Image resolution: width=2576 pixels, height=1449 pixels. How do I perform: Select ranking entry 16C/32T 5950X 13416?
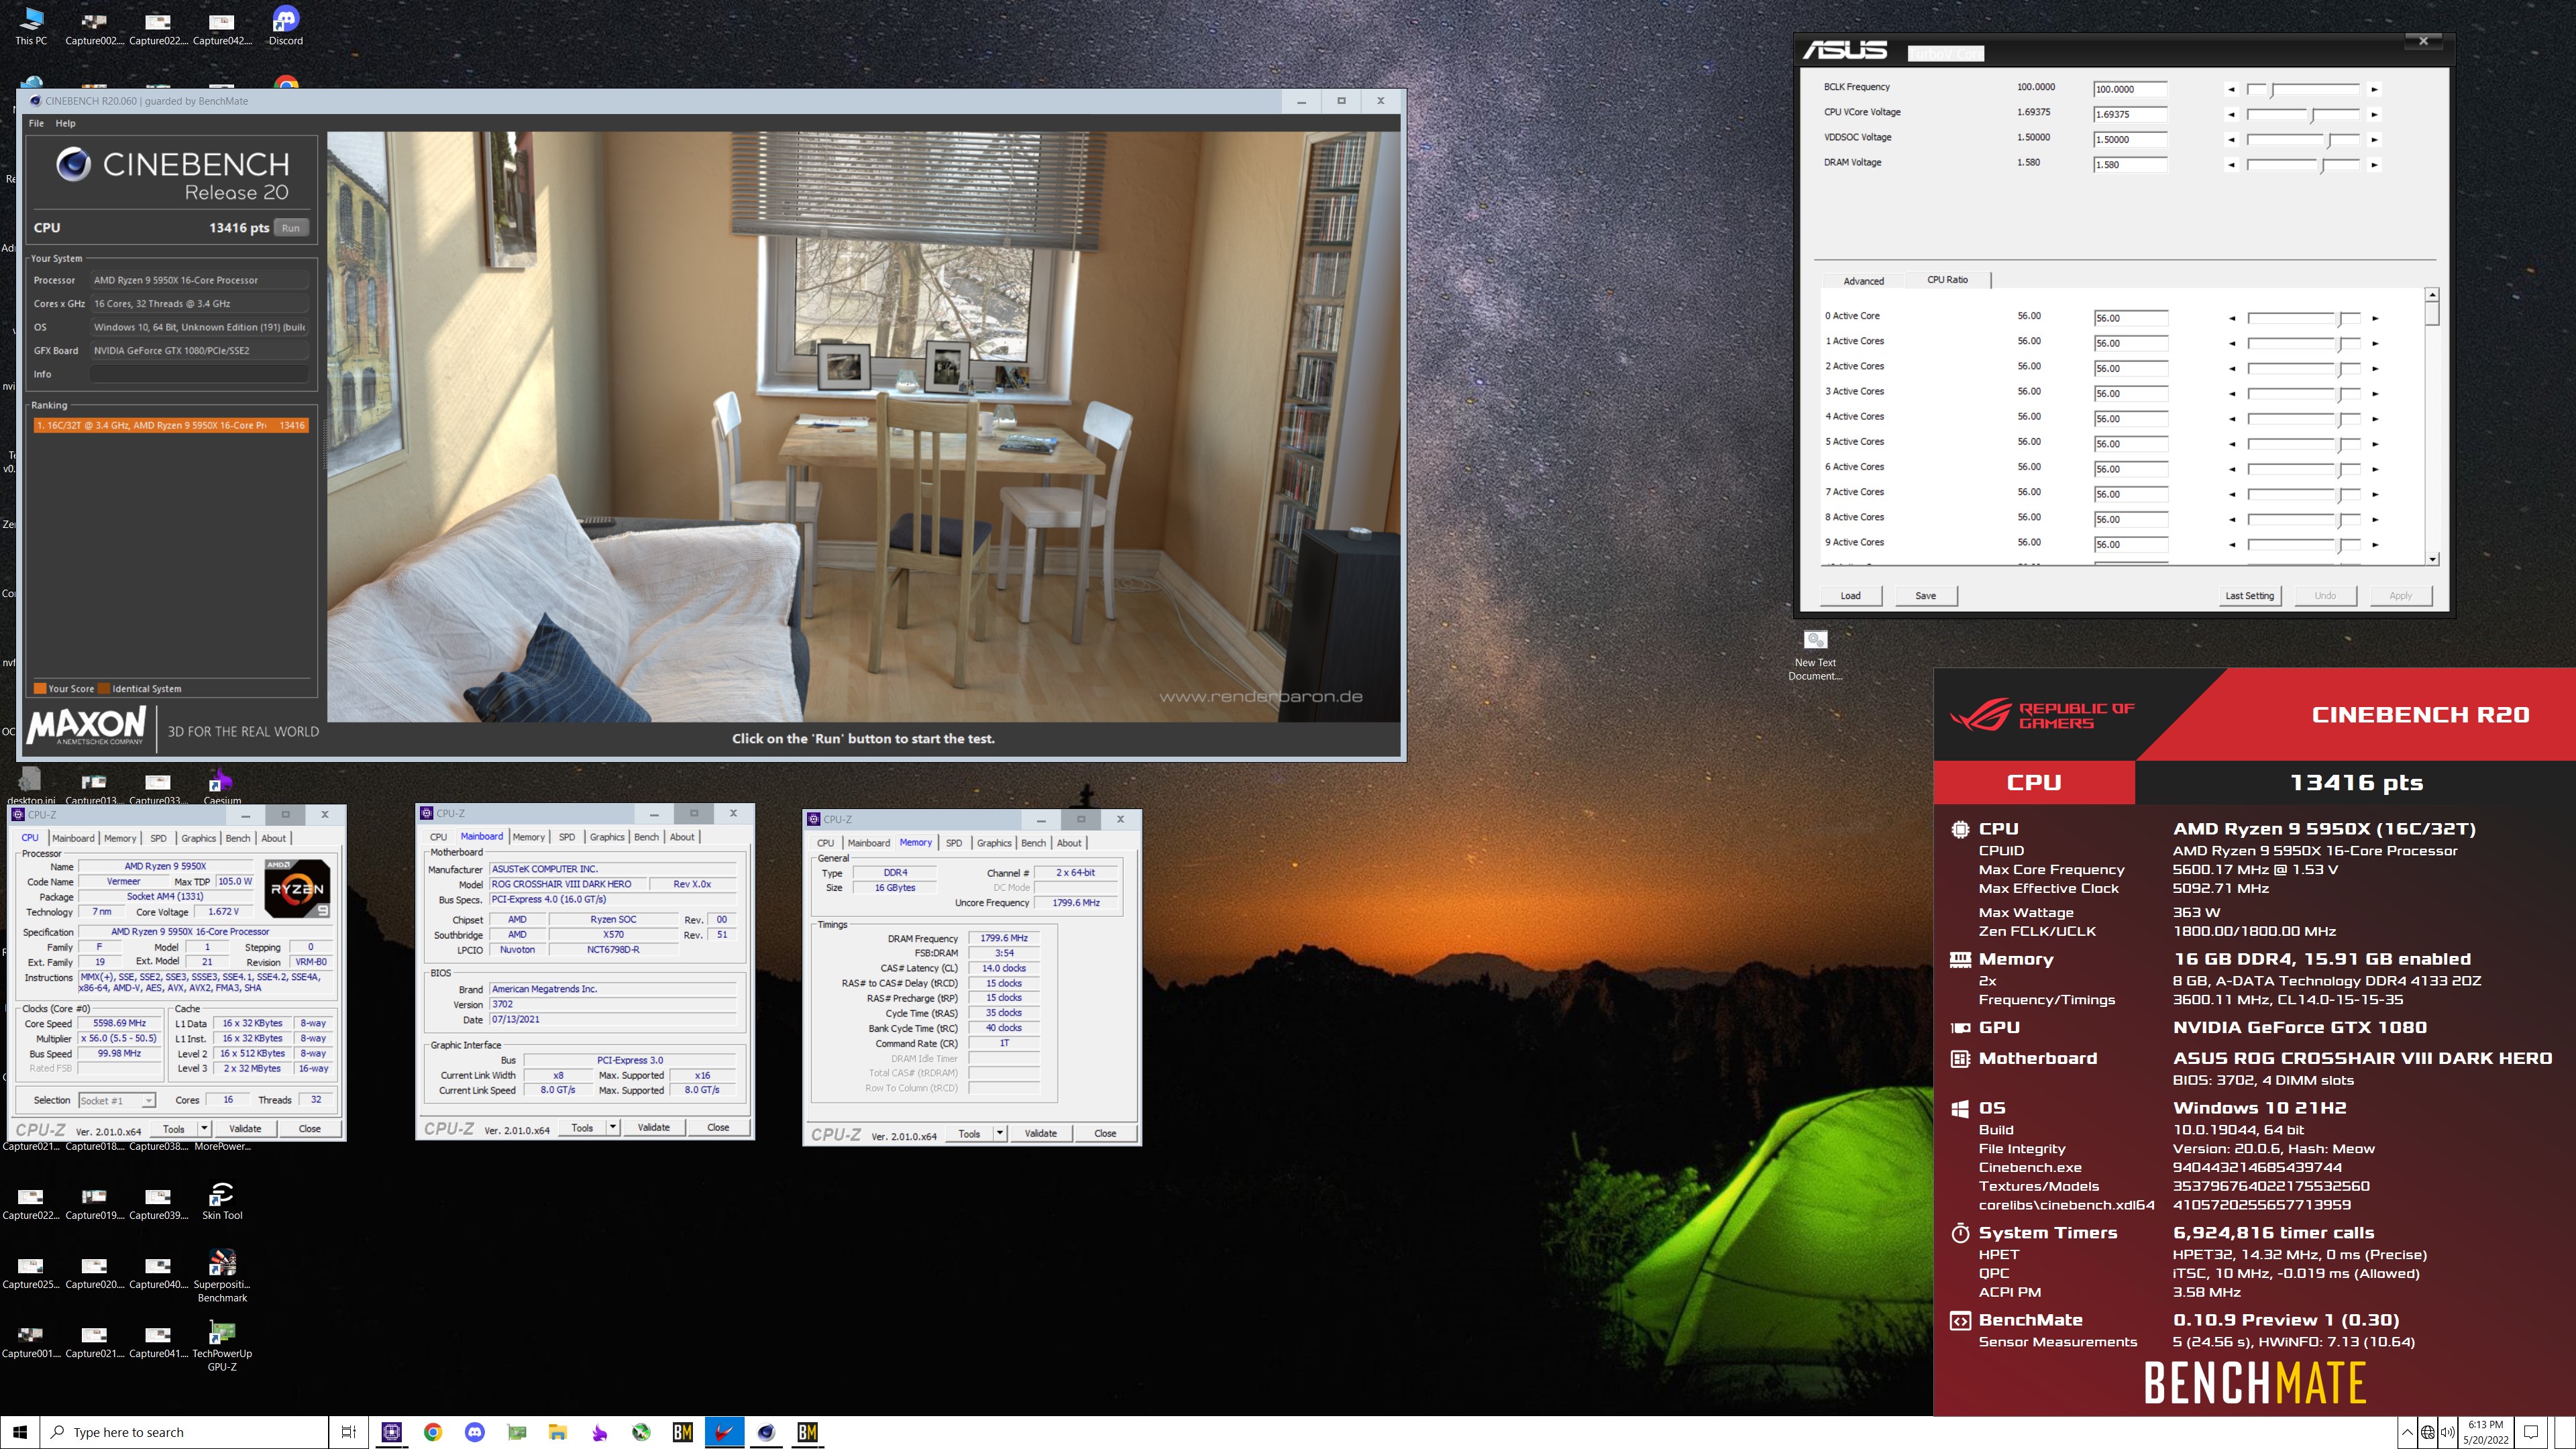tap(170, 425)
